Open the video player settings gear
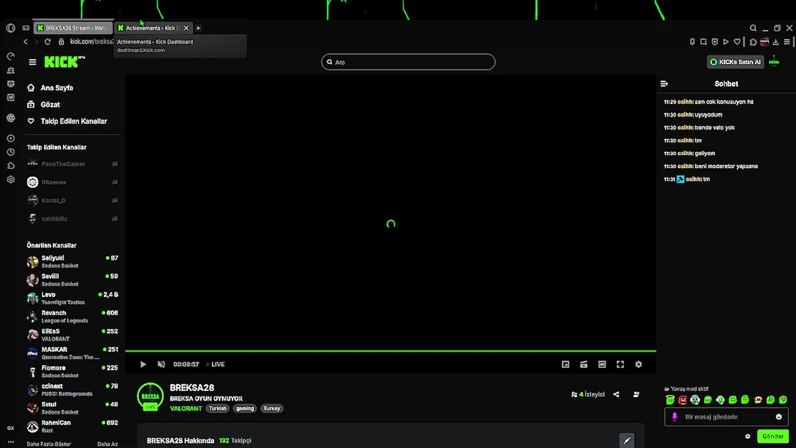The width and height of the screenshot is (796, 448). click(638, 365)
